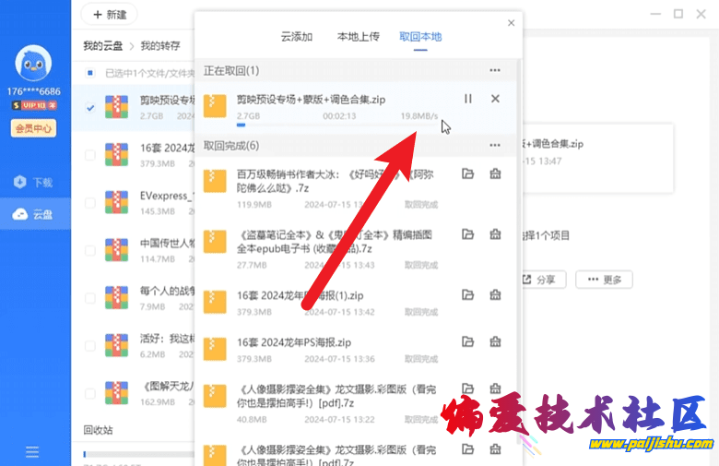719x466 pixels.
Task: Open folder for 百万级畅销书作者大冰 .7z file
Action: (468, 173)
